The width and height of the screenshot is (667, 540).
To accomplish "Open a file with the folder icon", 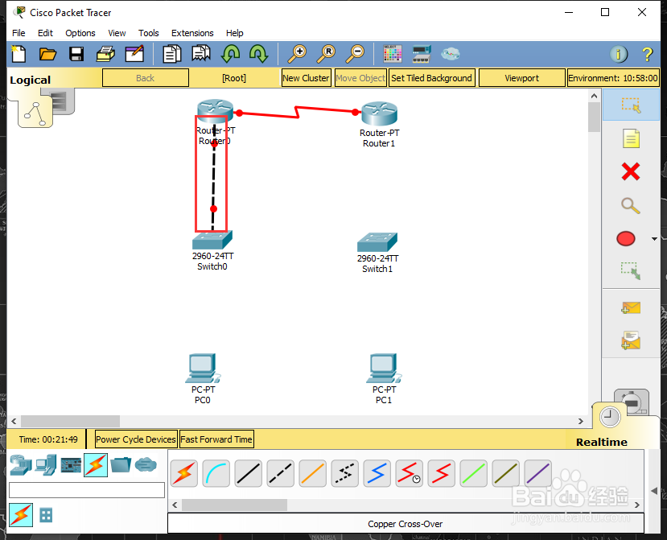I will pos(47,54).
